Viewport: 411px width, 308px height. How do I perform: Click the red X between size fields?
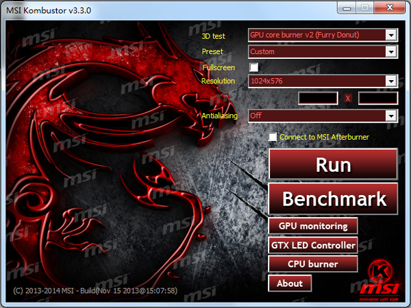pyautogui.click(x=348, y=99)
